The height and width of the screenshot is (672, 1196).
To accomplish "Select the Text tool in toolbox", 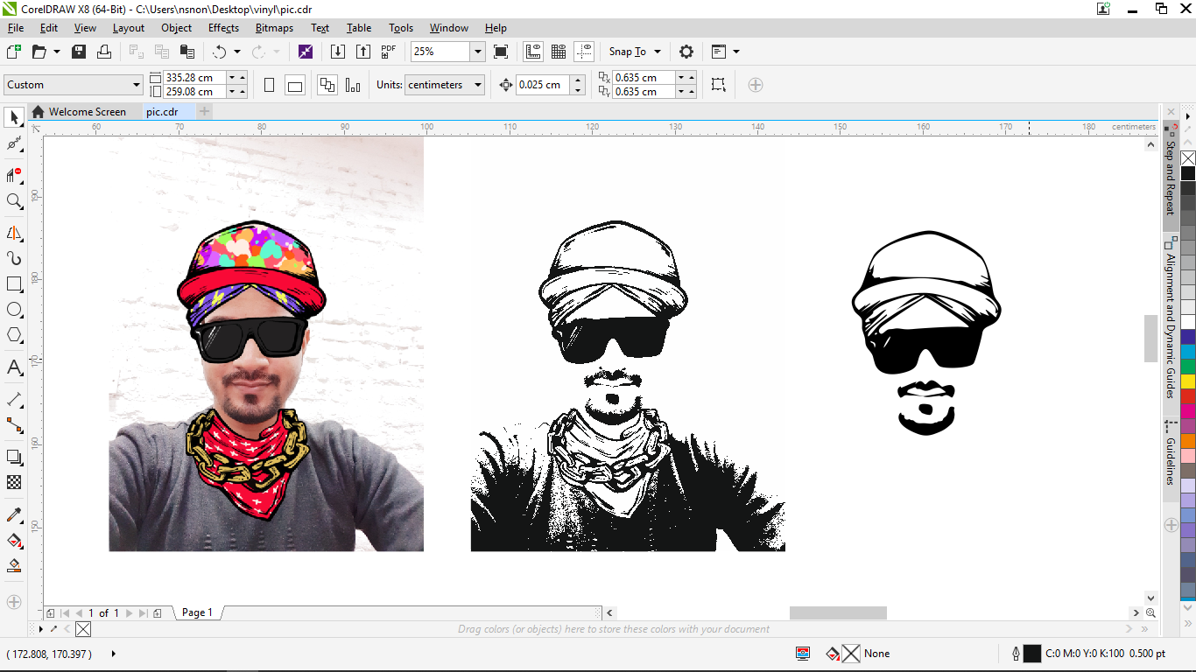I will (14, 367).
